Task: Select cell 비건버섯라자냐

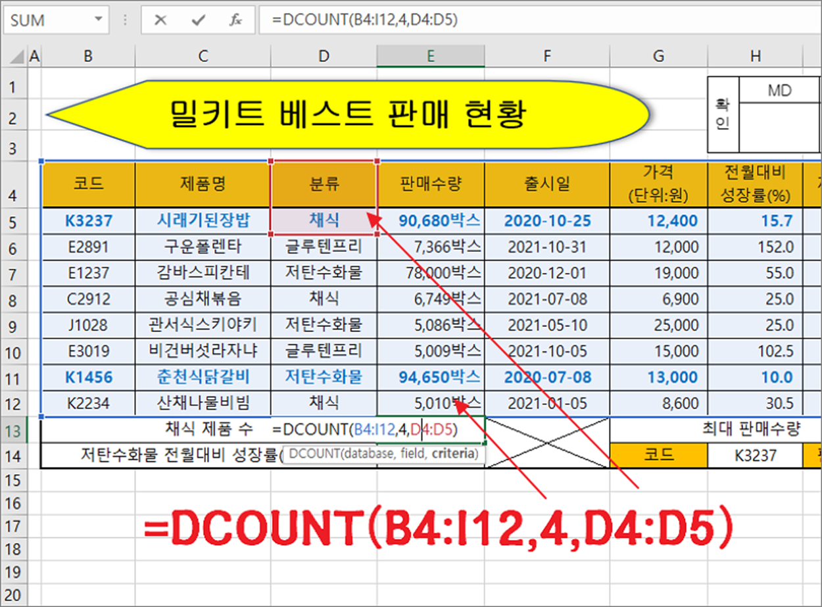Action: [x=203, y=351]
